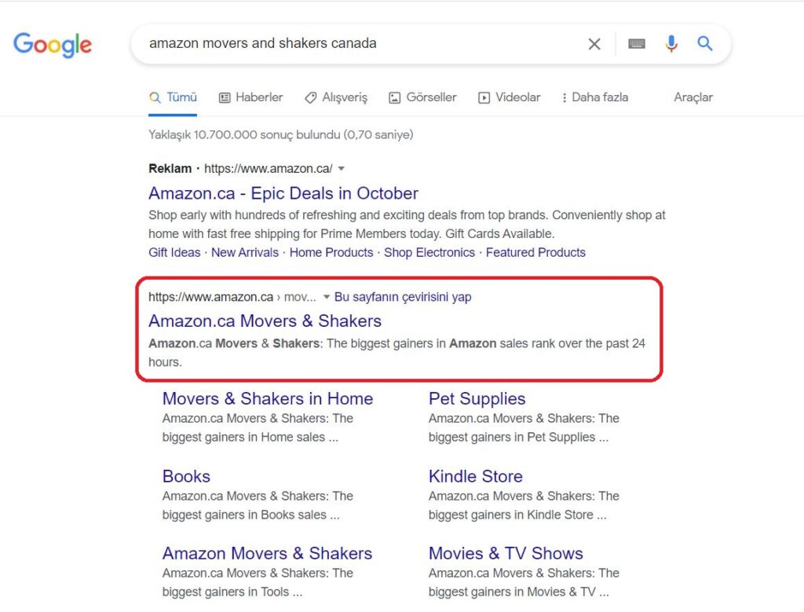This screenshot has height=612, width=804.
Task: Click the Google logo
Action: point(53,45)
